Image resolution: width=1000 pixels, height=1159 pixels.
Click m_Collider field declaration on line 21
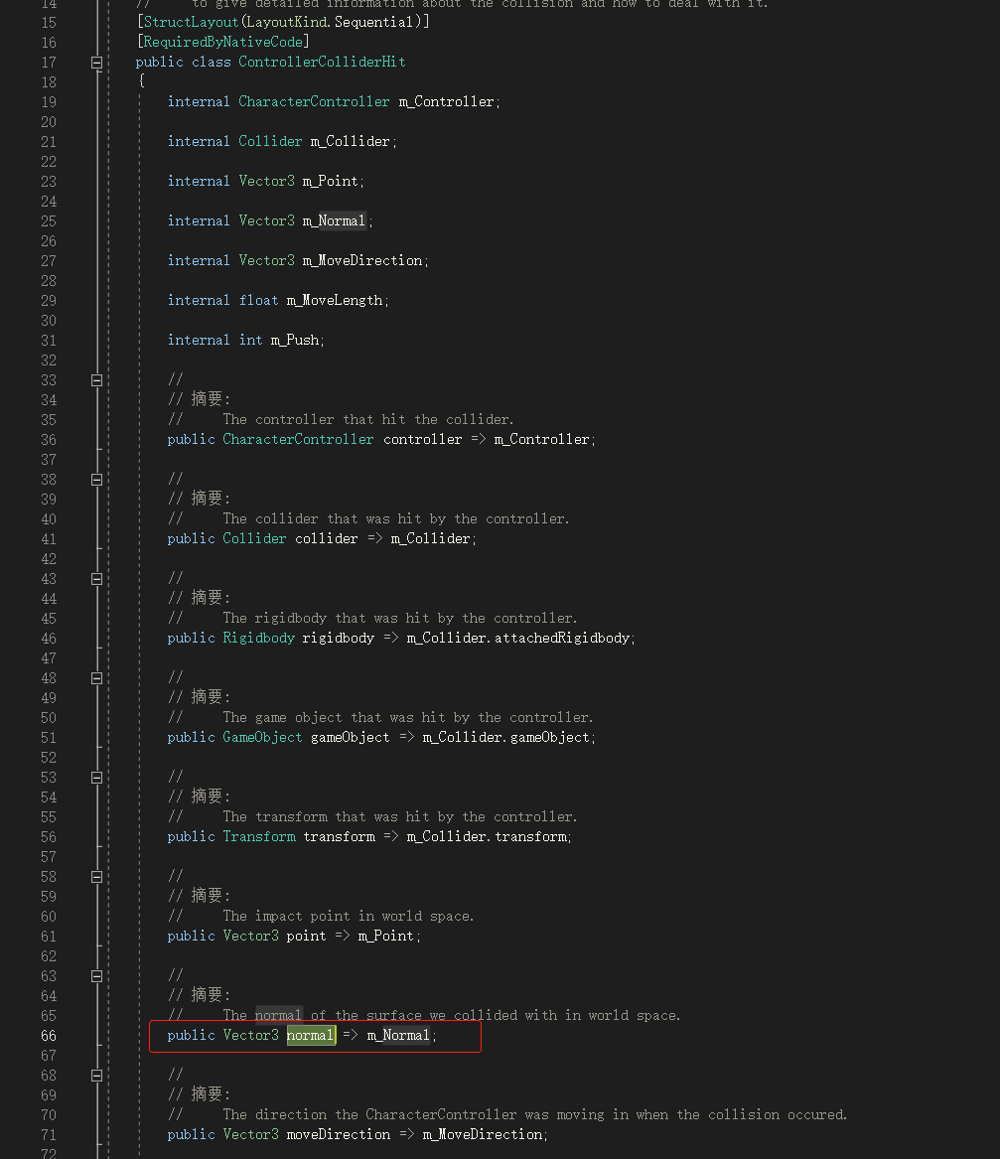(x=351, y=141)
